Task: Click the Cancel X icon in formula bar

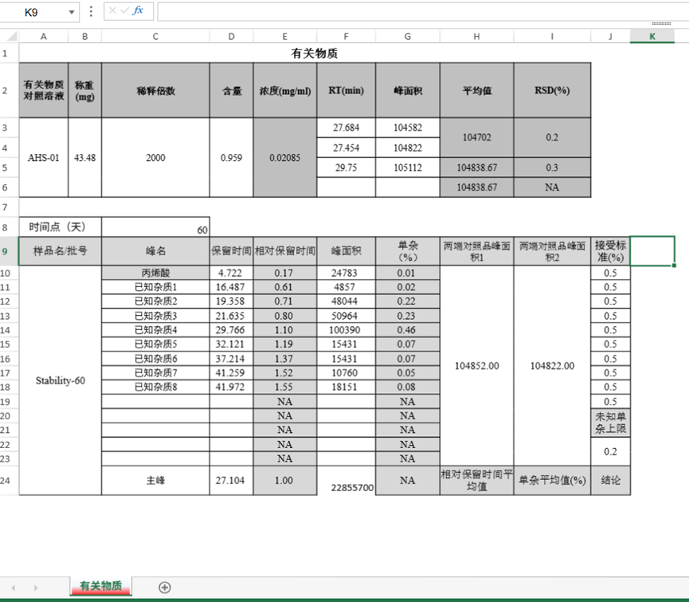Action: (112, 10)
